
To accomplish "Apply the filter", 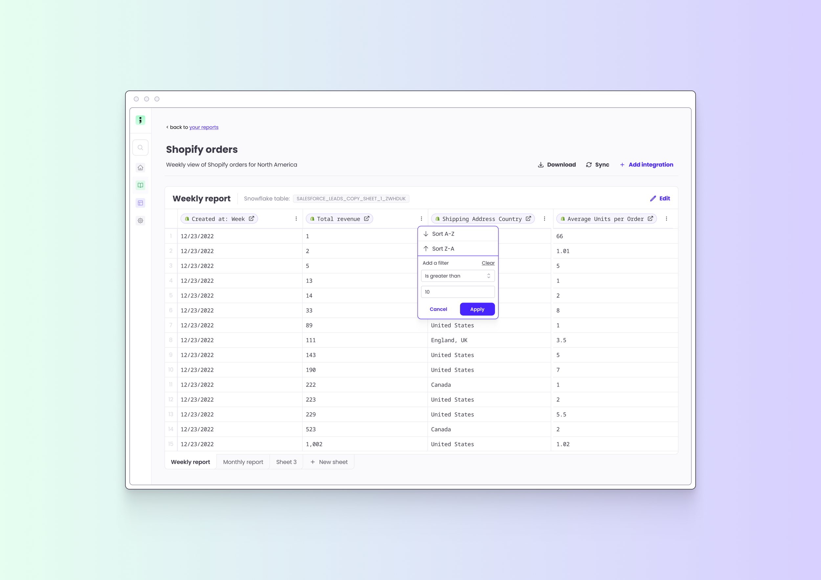I will point(477,309).
